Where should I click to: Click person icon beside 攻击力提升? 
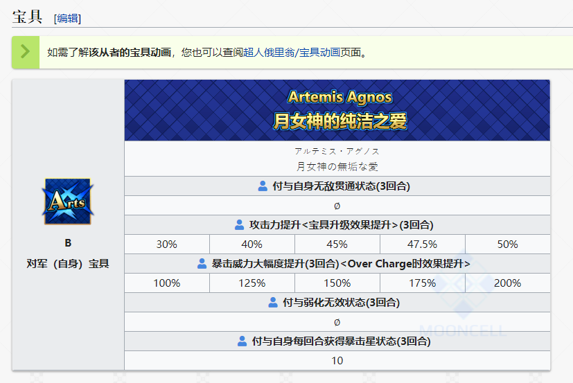pos(240,224)
